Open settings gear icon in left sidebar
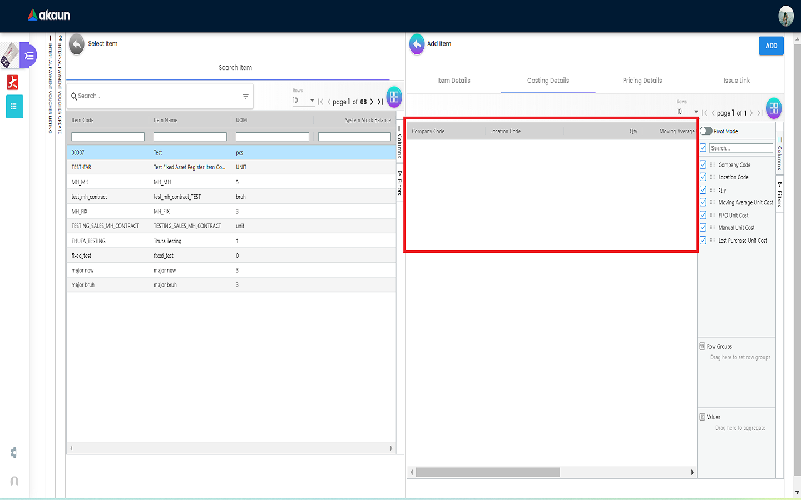This screenshot has height=500, width=801. 14,453
